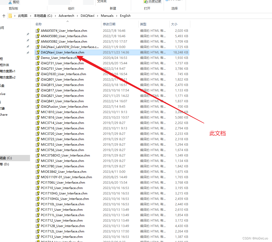Click the AMAX5074_User_Interface.chm file icon

(38, 31)
